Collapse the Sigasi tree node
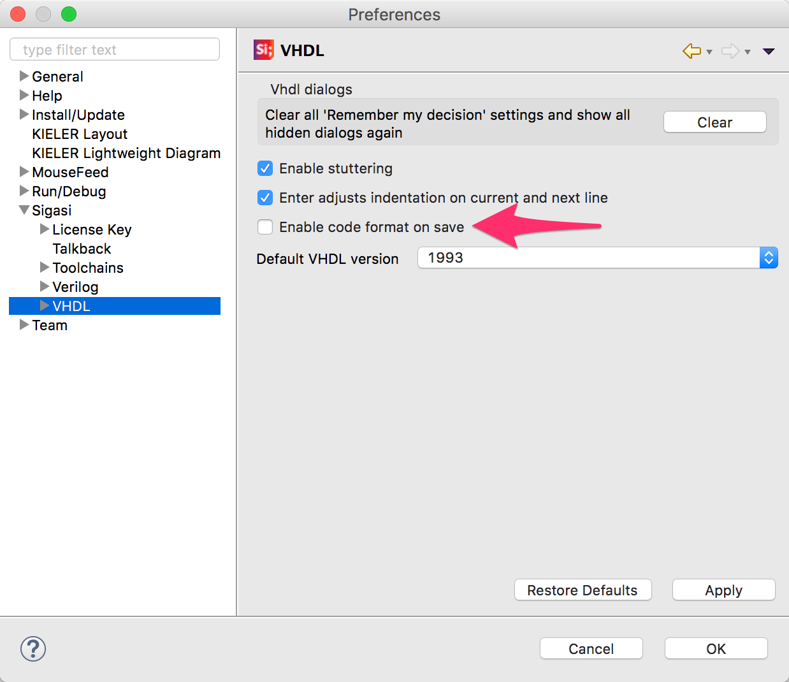The image size is (789, 682). [x=24, y=210]
